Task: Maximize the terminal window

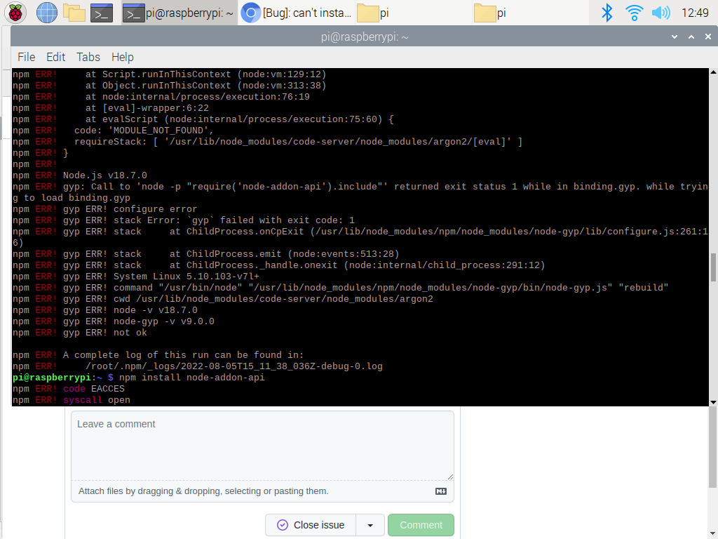Action: [x=691, y=36]
